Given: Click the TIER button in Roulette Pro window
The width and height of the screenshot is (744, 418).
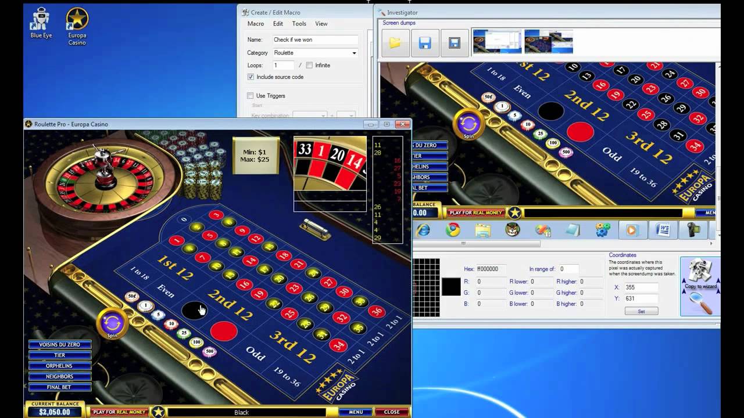Looking at the screenshot, I should 60,355.
